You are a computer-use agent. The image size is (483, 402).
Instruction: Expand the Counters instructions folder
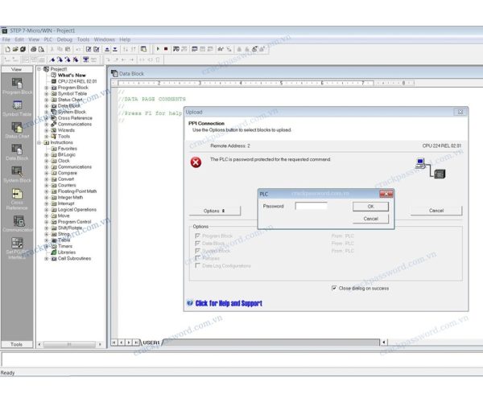click(x=47, y=186)
